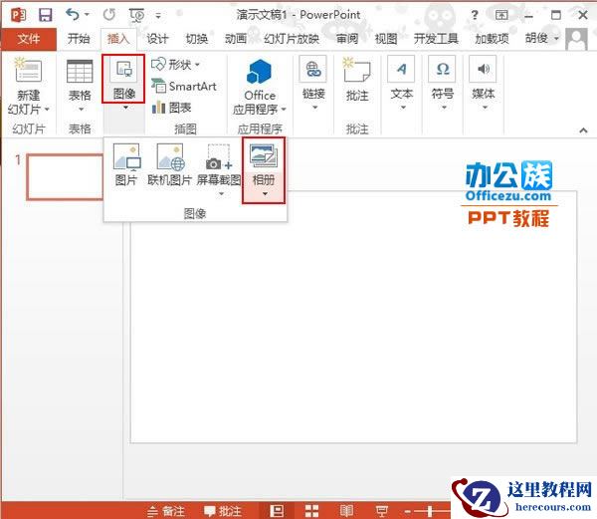Switch to normal view in status bar
The width and height of the screenshot is (597, 519).
(277, 511)
